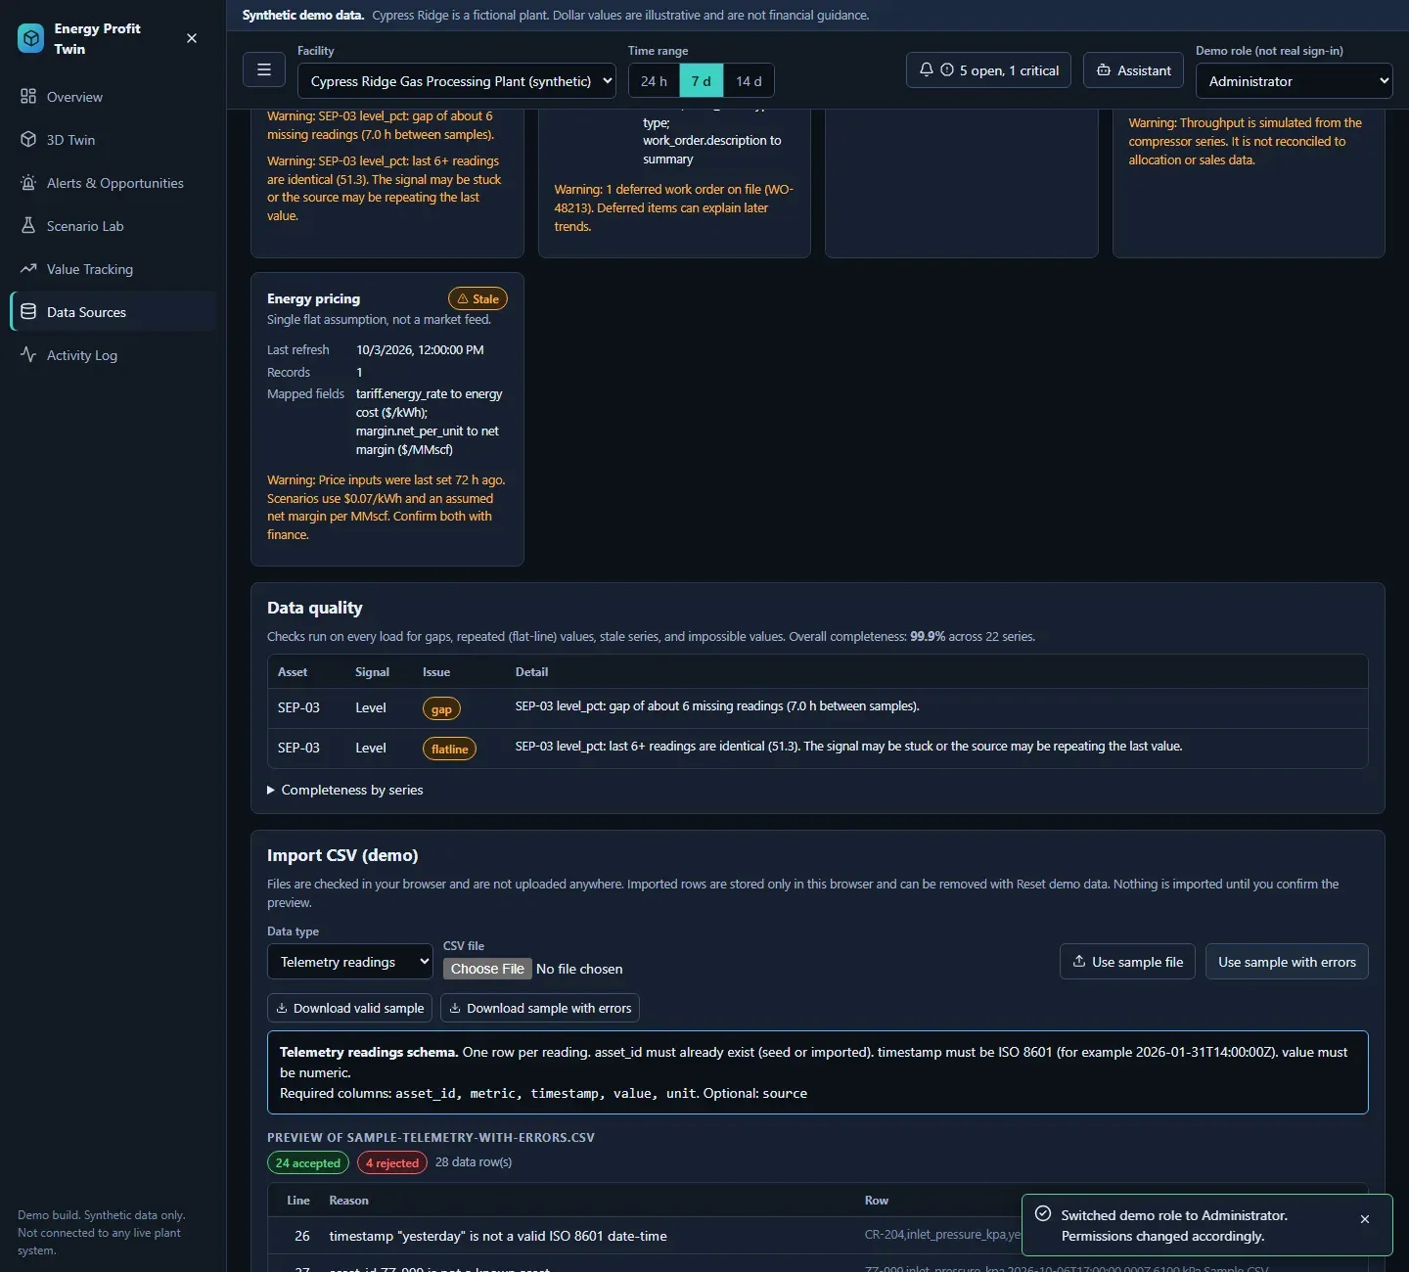Click the Data Sources database icon
1409x1272 pixels.
(x=28, y=312)
